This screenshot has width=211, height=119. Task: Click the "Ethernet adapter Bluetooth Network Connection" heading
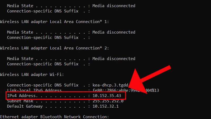[55, 117]
